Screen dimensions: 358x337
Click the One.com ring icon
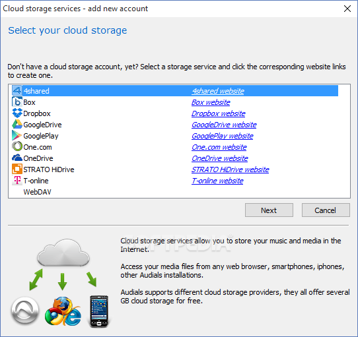(17, 146)
